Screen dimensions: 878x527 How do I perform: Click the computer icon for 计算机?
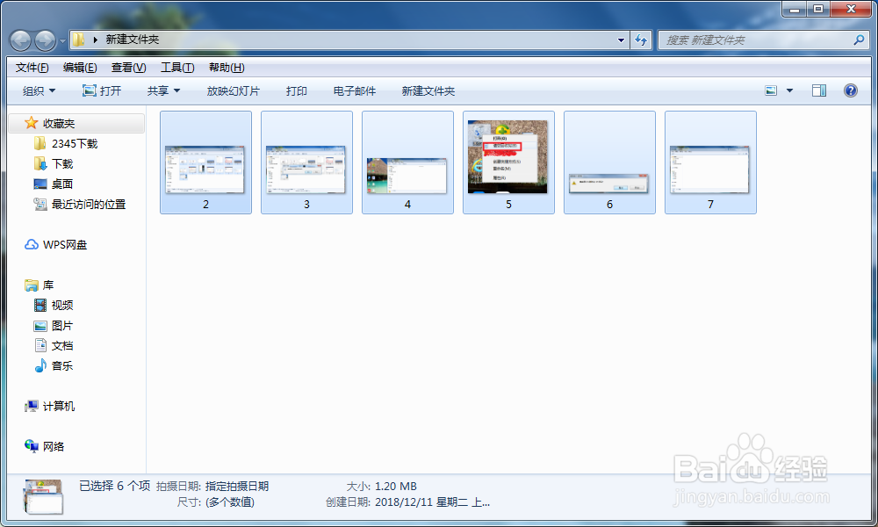pos(32,406)
